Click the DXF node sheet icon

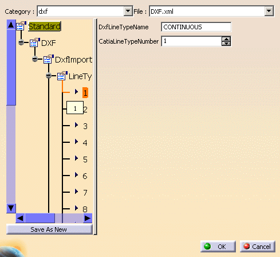pos(35,42)
